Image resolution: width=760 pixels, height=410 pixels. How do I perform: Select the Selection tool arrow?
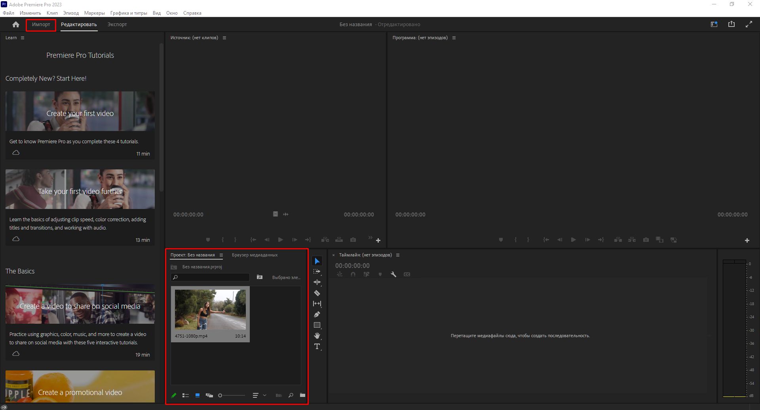317,261
